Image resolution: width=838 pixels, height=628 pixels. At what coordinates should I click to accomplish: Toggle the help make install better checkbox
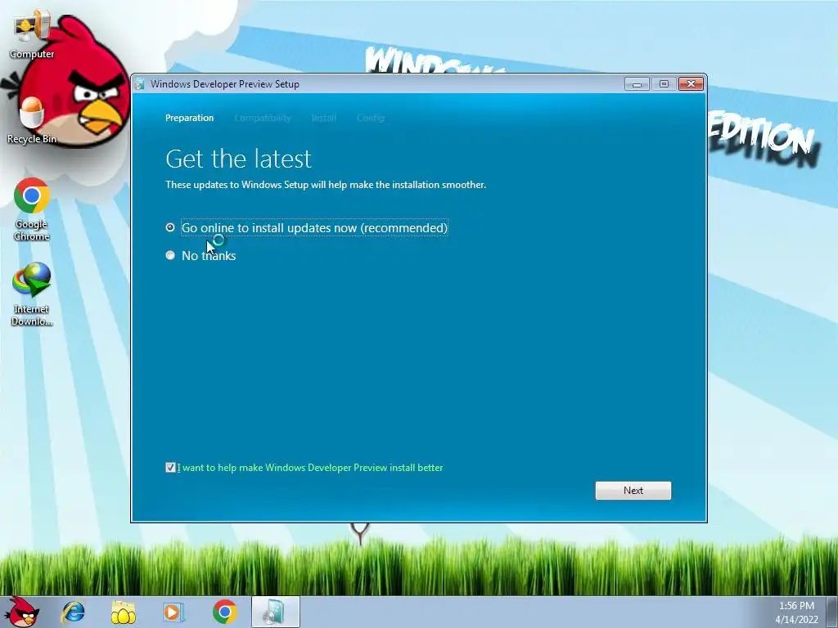point(170,468)
